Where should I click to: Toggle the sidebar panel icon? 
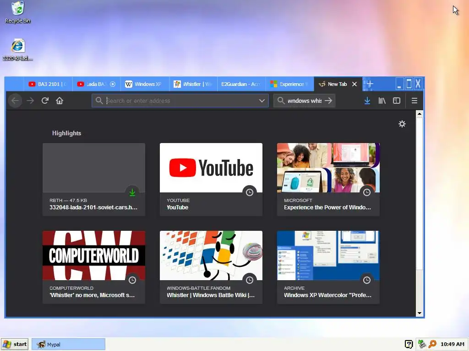397,101
